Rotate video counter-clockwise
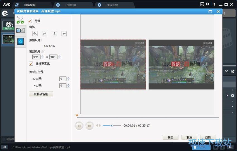The width and height of the screenshot is (237, 151). pos(35,34)
